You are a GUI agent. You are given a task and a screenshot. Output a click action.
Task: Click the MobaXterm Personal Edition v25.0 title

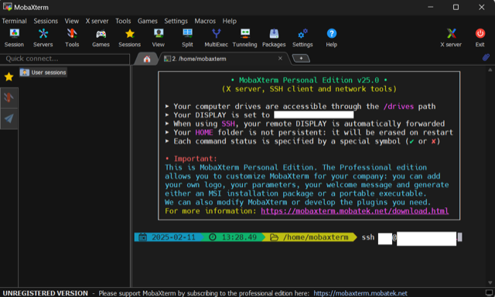click(x=309, y=80)
